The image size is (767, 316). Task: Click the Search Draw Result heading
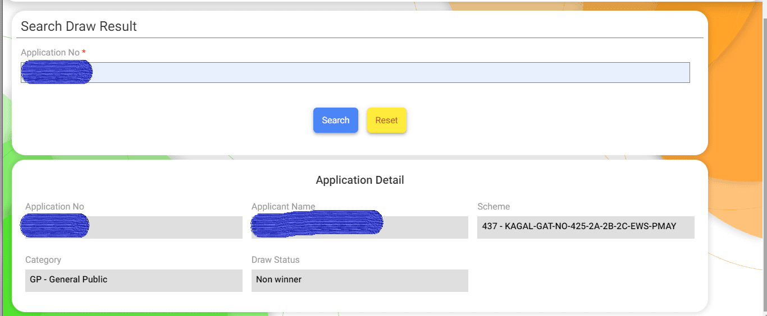[x=79, y=26]
